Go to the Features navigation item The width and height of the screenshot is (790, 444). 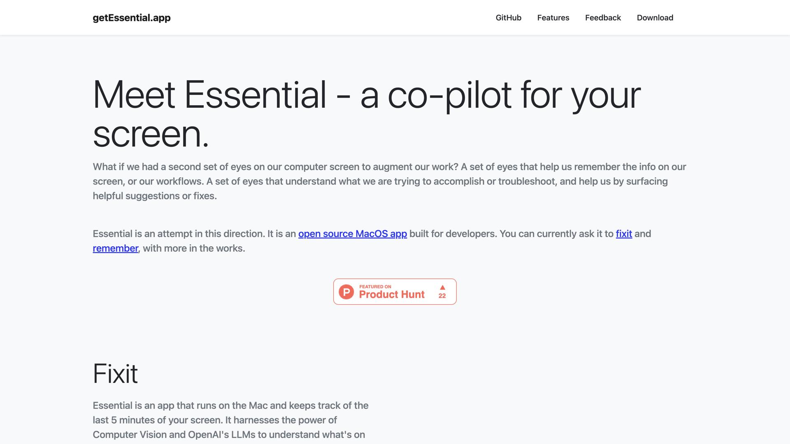pos(553,18)
